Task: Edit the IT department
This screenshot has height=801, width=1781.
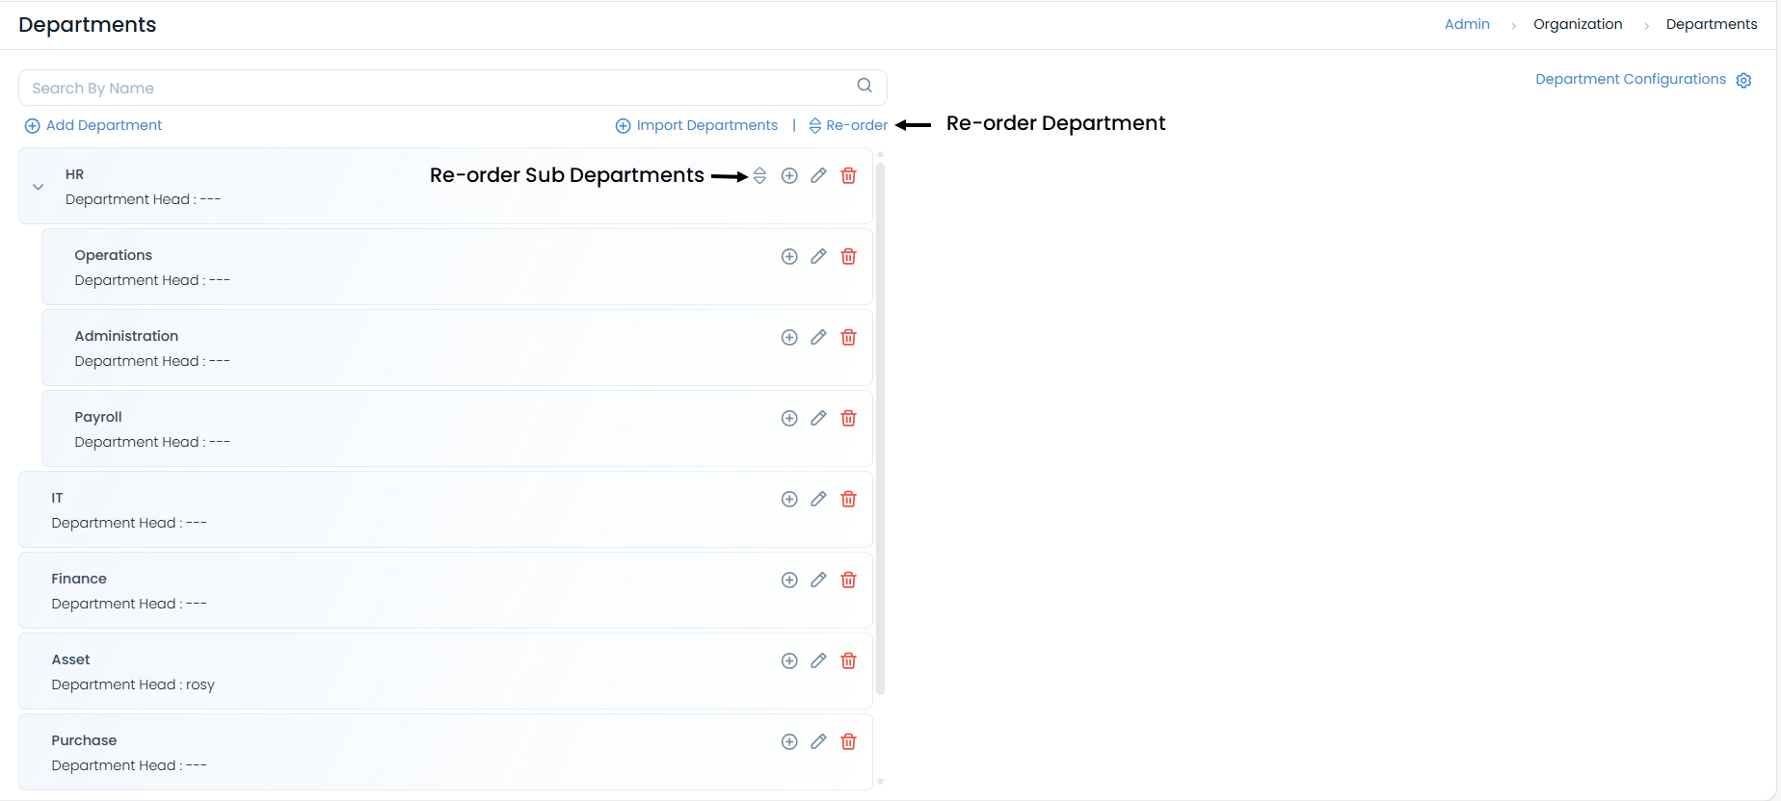Action: click(x=818, y=499)
